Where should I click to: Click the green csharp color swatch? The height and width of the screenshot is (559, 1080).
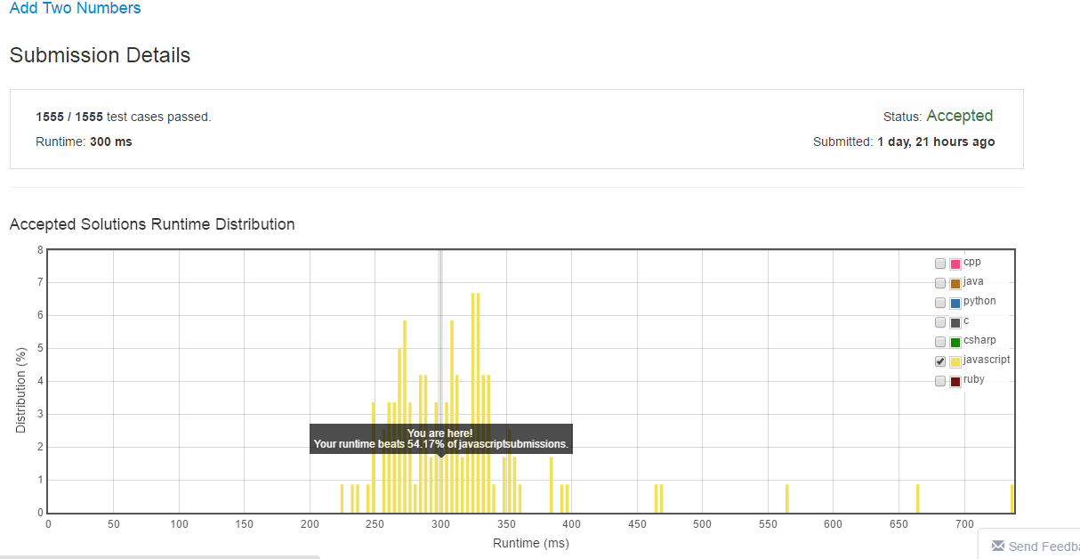(955, 343)
